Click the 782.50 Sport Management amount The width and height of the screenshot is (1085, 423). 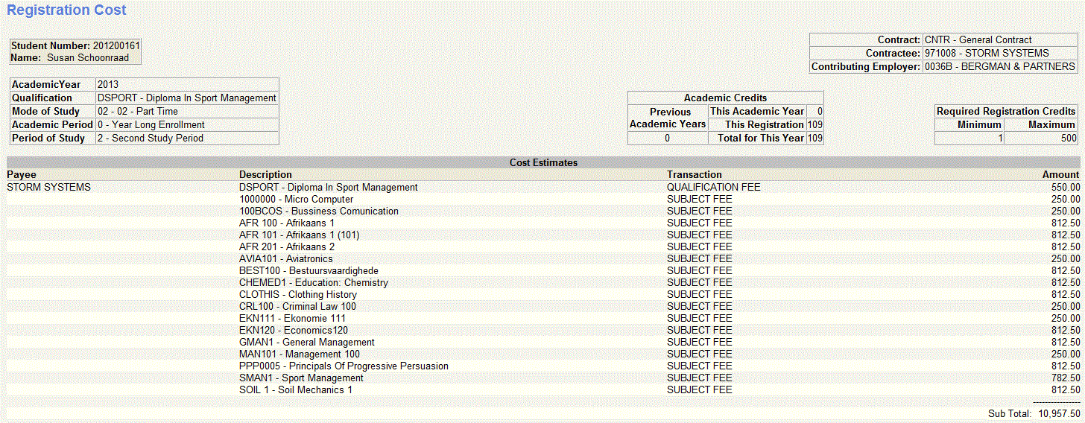coord(1066,378)
